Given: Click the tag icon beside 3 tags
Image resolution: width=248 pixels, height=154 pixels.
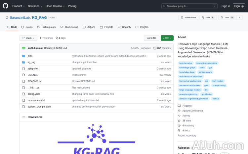Looking at the screenshot, I should (57, 38).
